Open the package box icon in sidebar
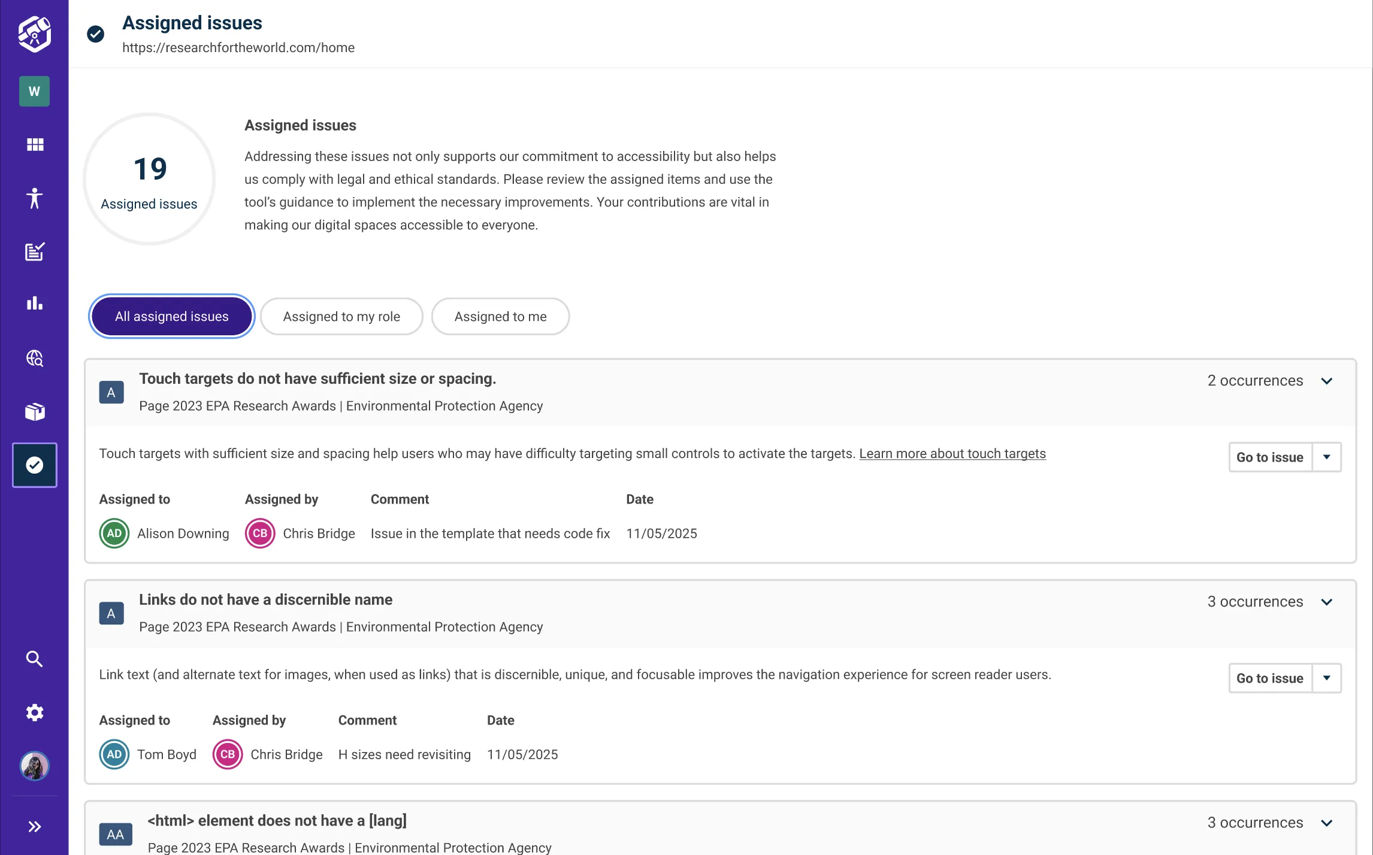The height and width of the screenshot is (855, 1373). 35,411
